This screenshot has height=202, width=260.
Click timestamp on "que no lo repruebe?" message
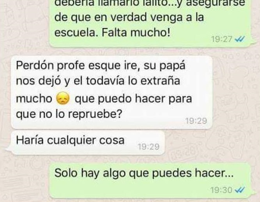coord(196,121)
